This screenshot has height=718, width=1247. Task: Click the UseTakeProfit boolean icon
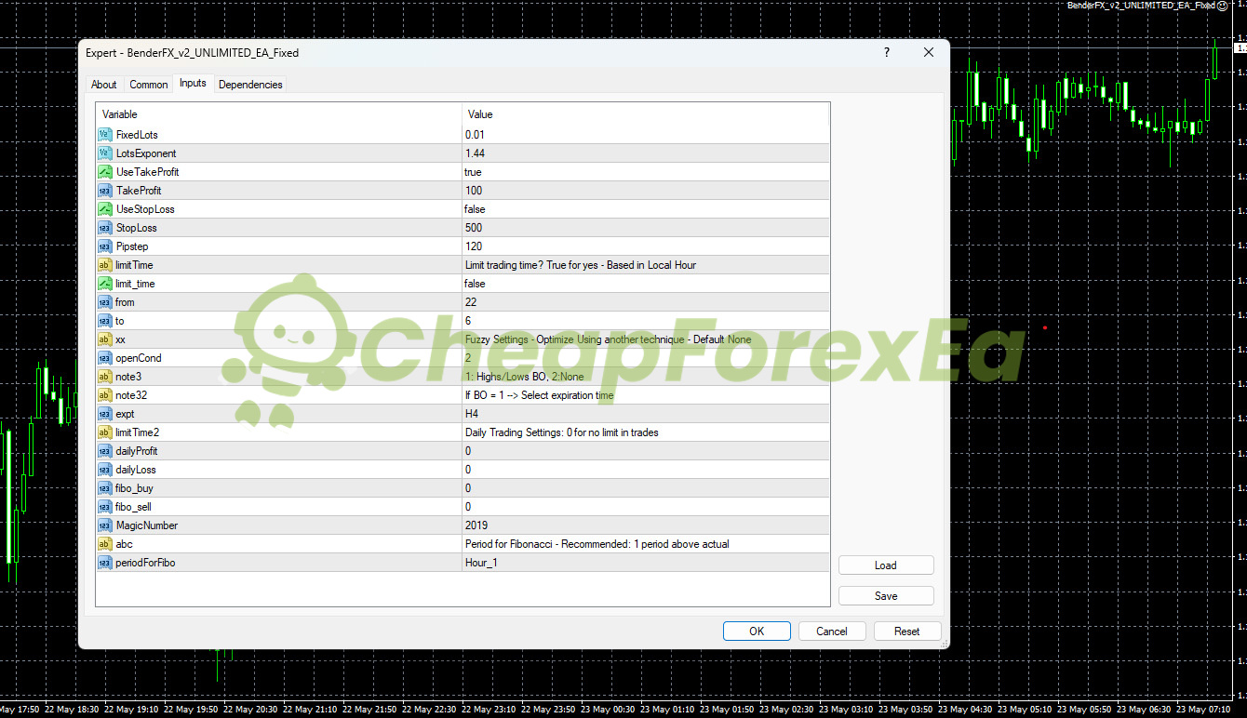[104, 172]
